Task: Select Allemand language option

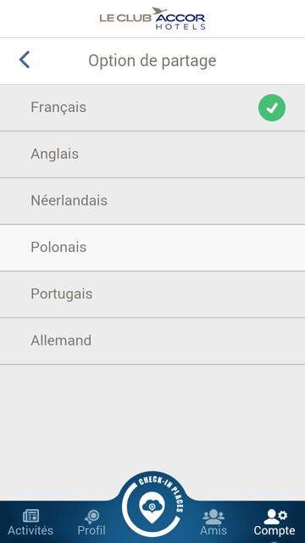Action: pyautogui.click(x=152, y=341)
